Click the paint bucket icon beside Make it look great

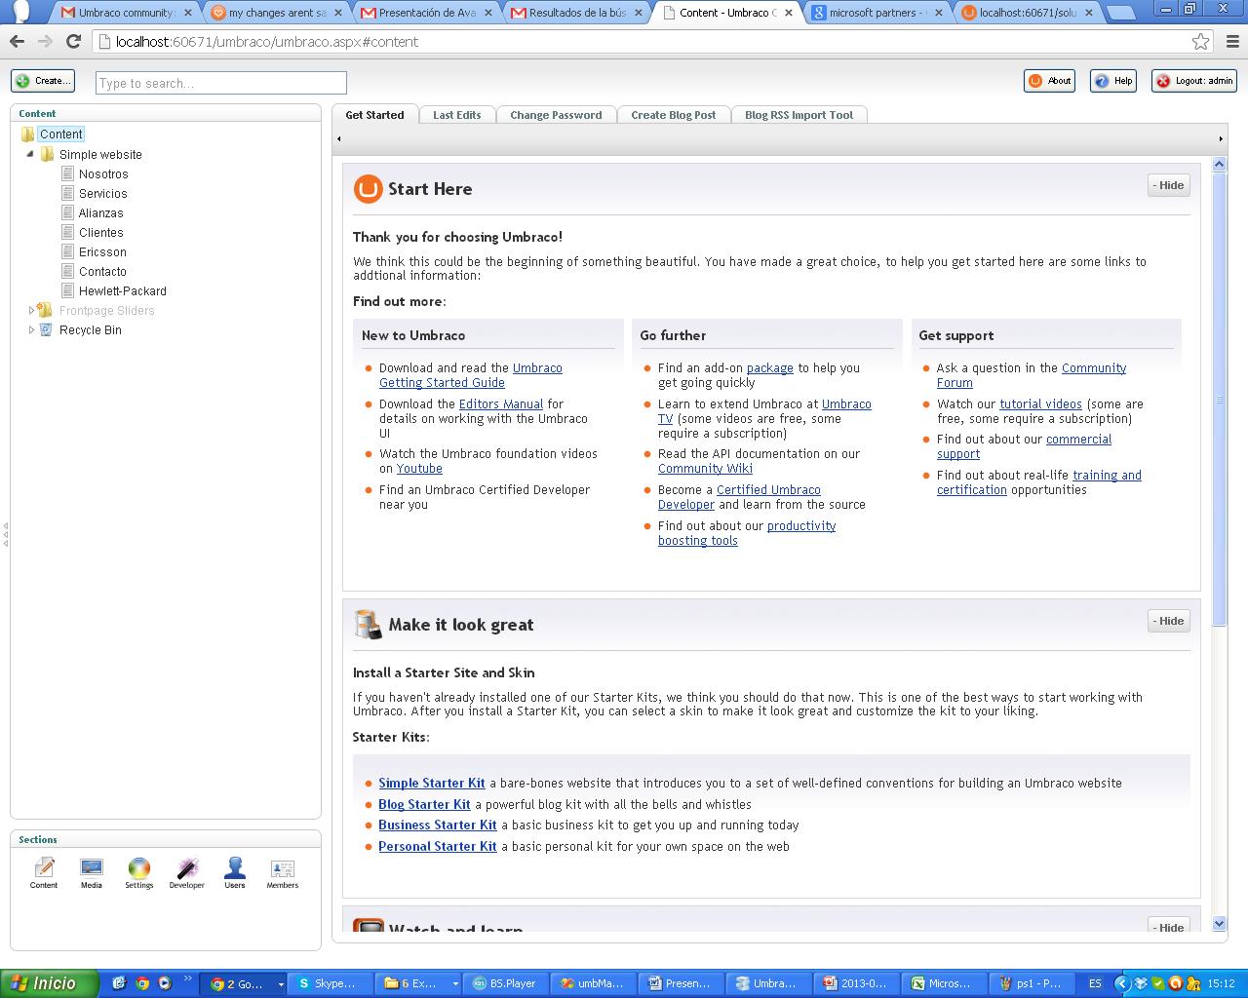coord(368,625)
